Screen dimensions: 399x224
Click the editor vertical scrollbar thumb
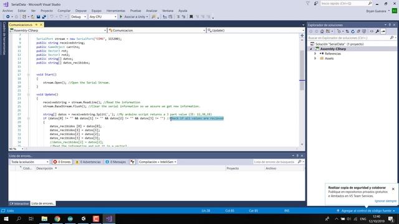tap(302, 70)
